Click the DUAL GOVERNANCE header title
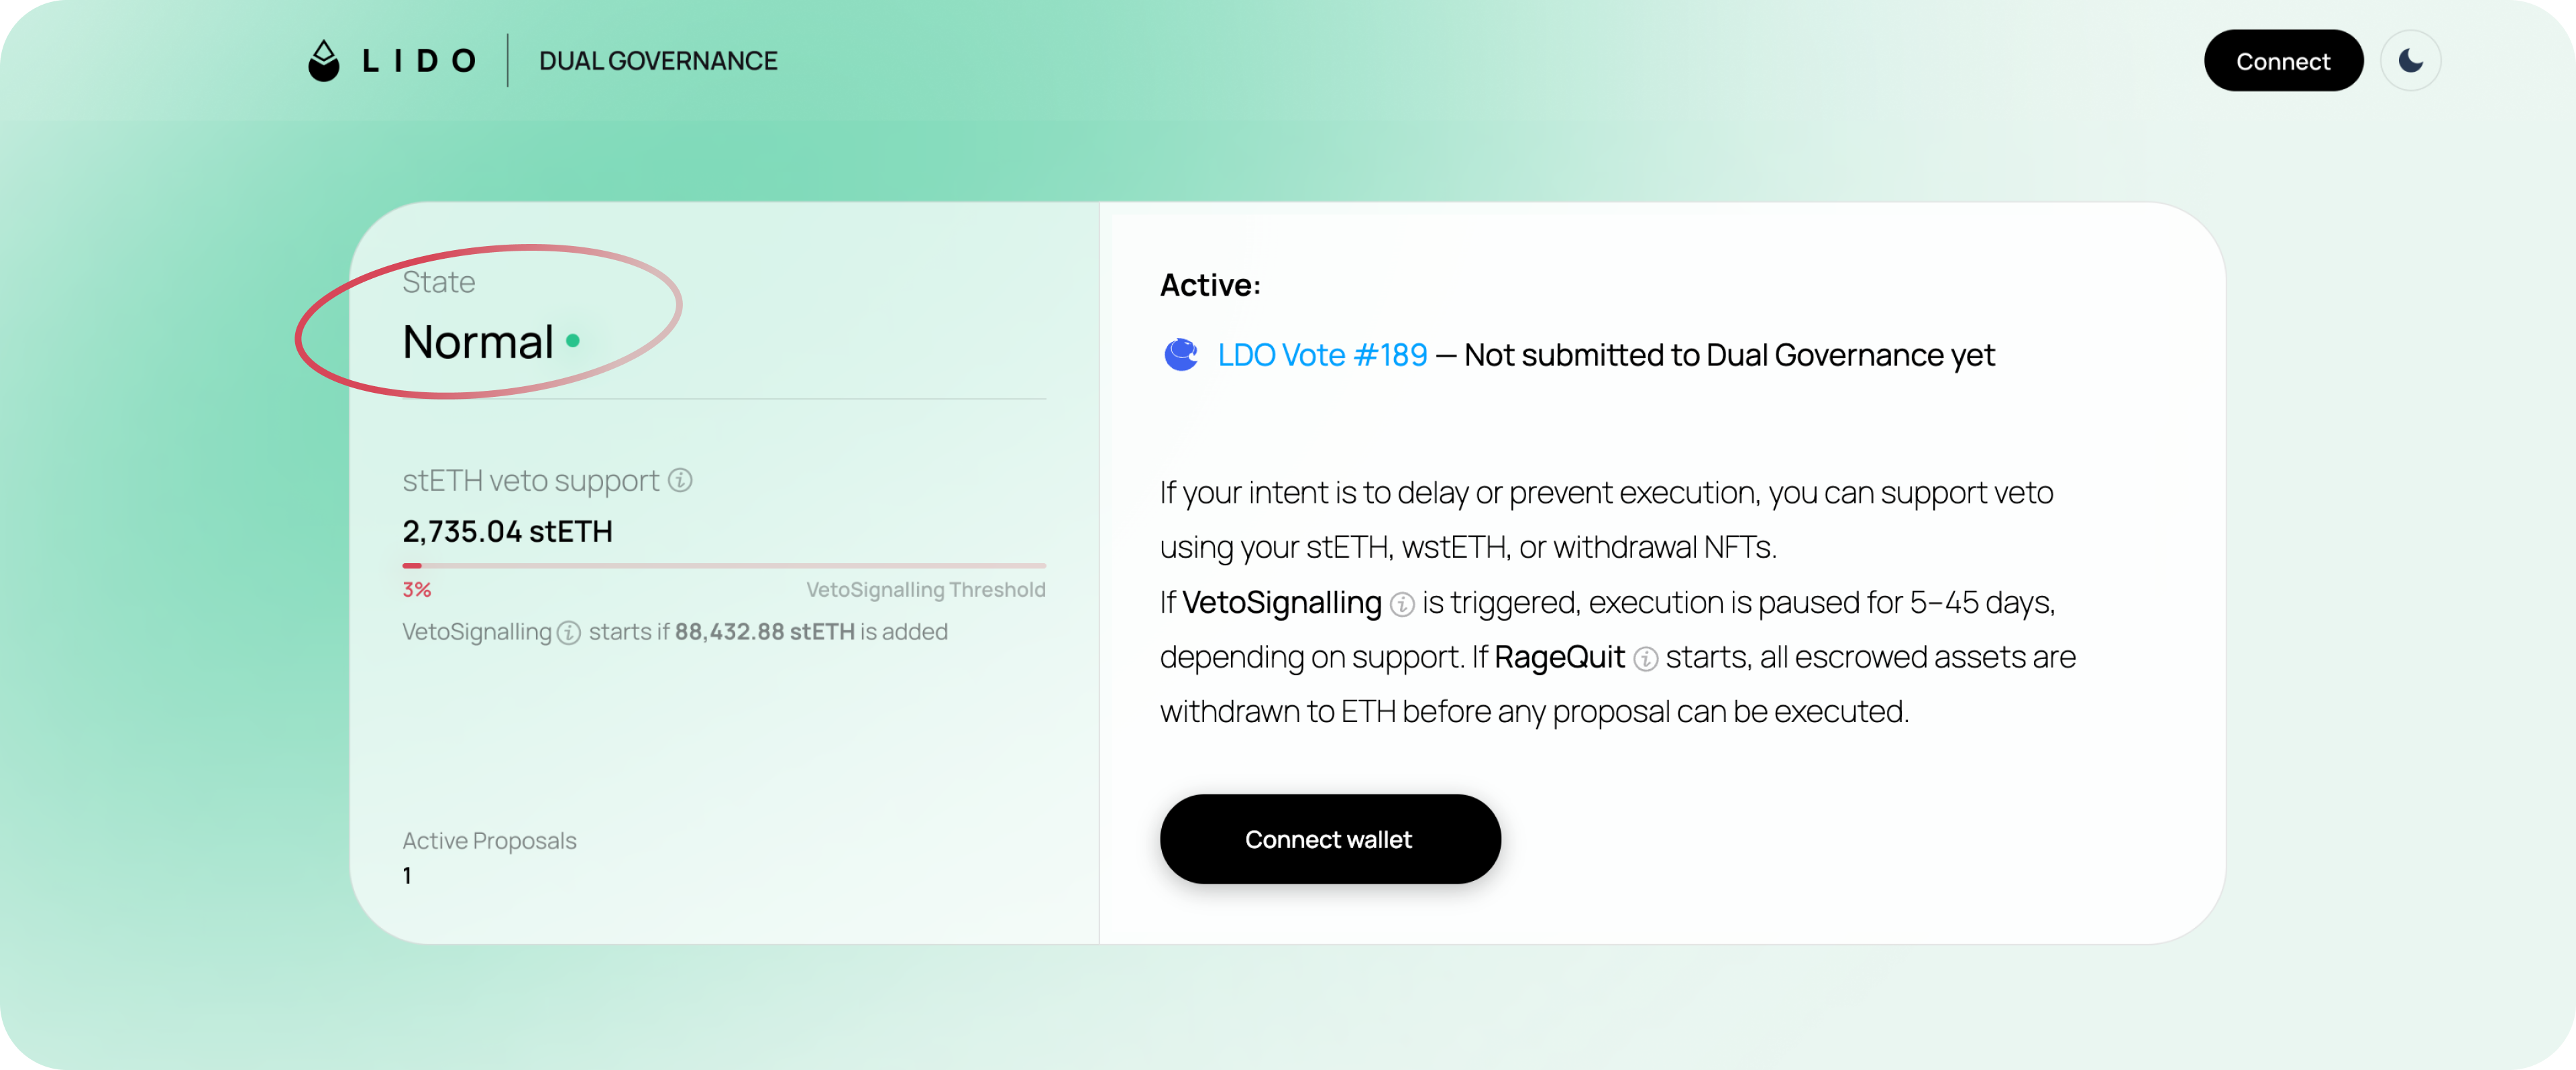The width and height of the screenshot is (2576, 1070). coord(658,61)
